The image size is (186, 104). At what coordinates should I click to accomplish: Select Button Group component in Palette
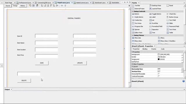(x=172, y=17)
